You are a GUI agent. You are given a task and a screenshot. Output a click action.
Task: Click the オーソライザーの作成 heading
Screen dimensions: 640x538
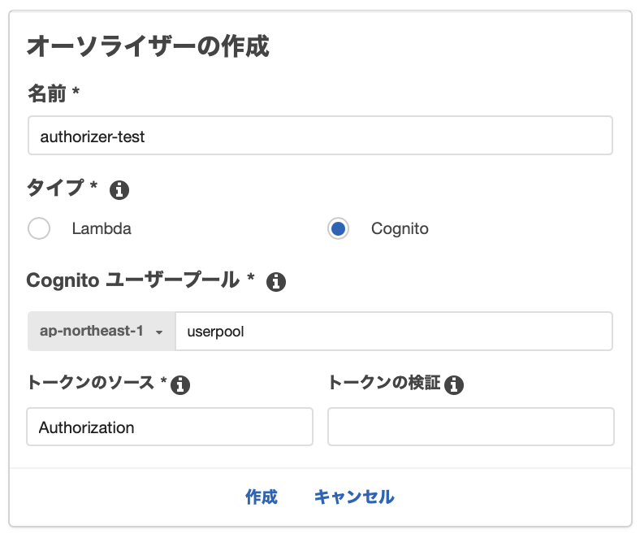tap(148, 46)
